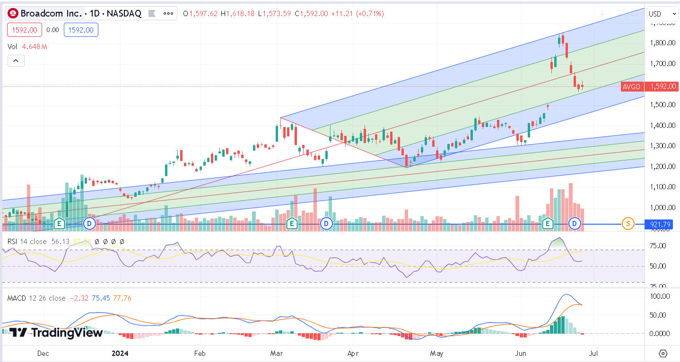Click the Dec label on the time axis
This screenshot has width=680, height=362.
click(43, 353)
